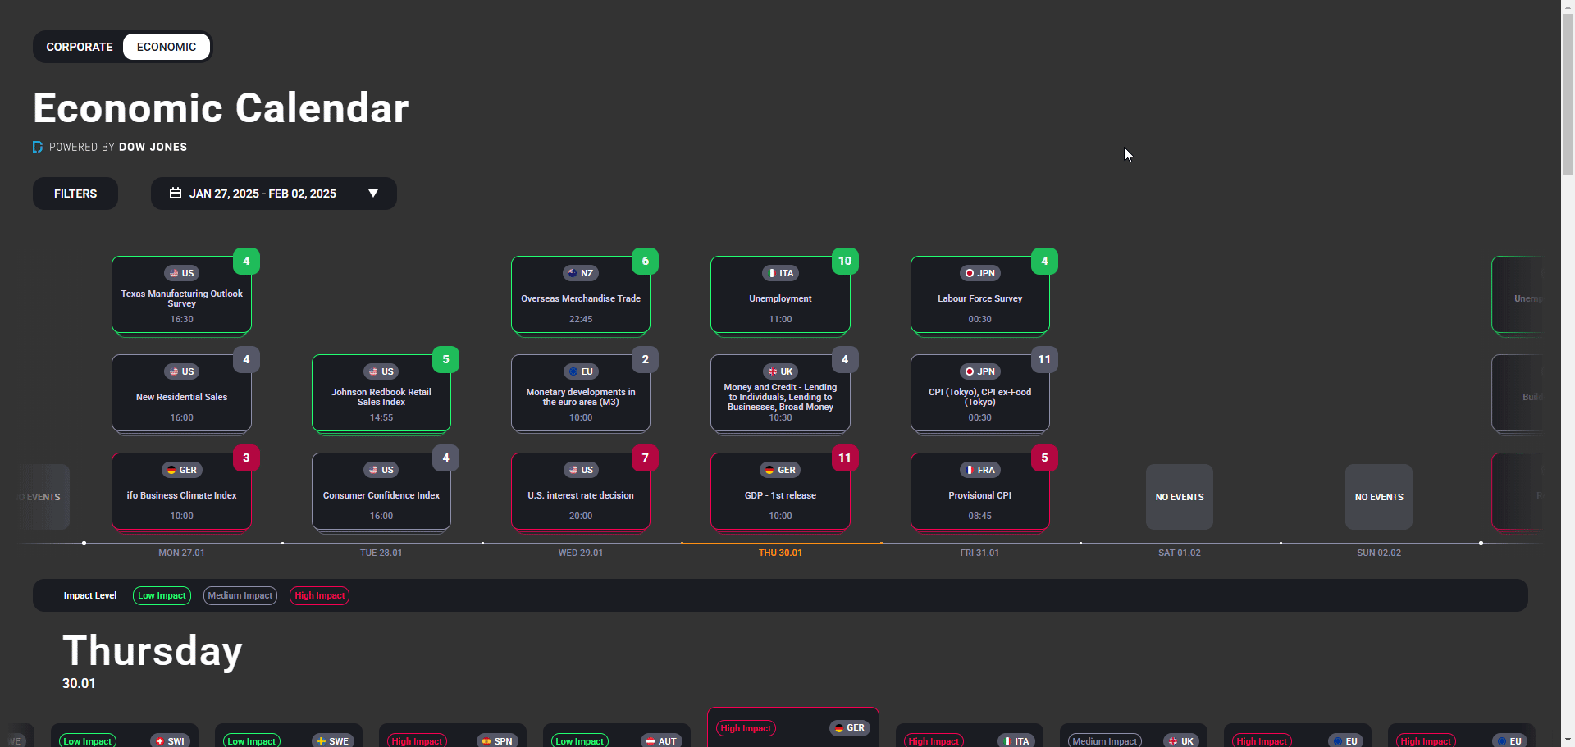Click the calendar icon in date selector
The image size is (1575, 747).
click(x=176, y=194)
